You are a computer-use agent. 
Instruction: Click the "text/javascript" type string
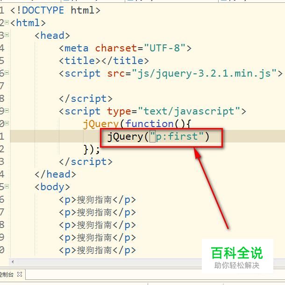(189, 111)
